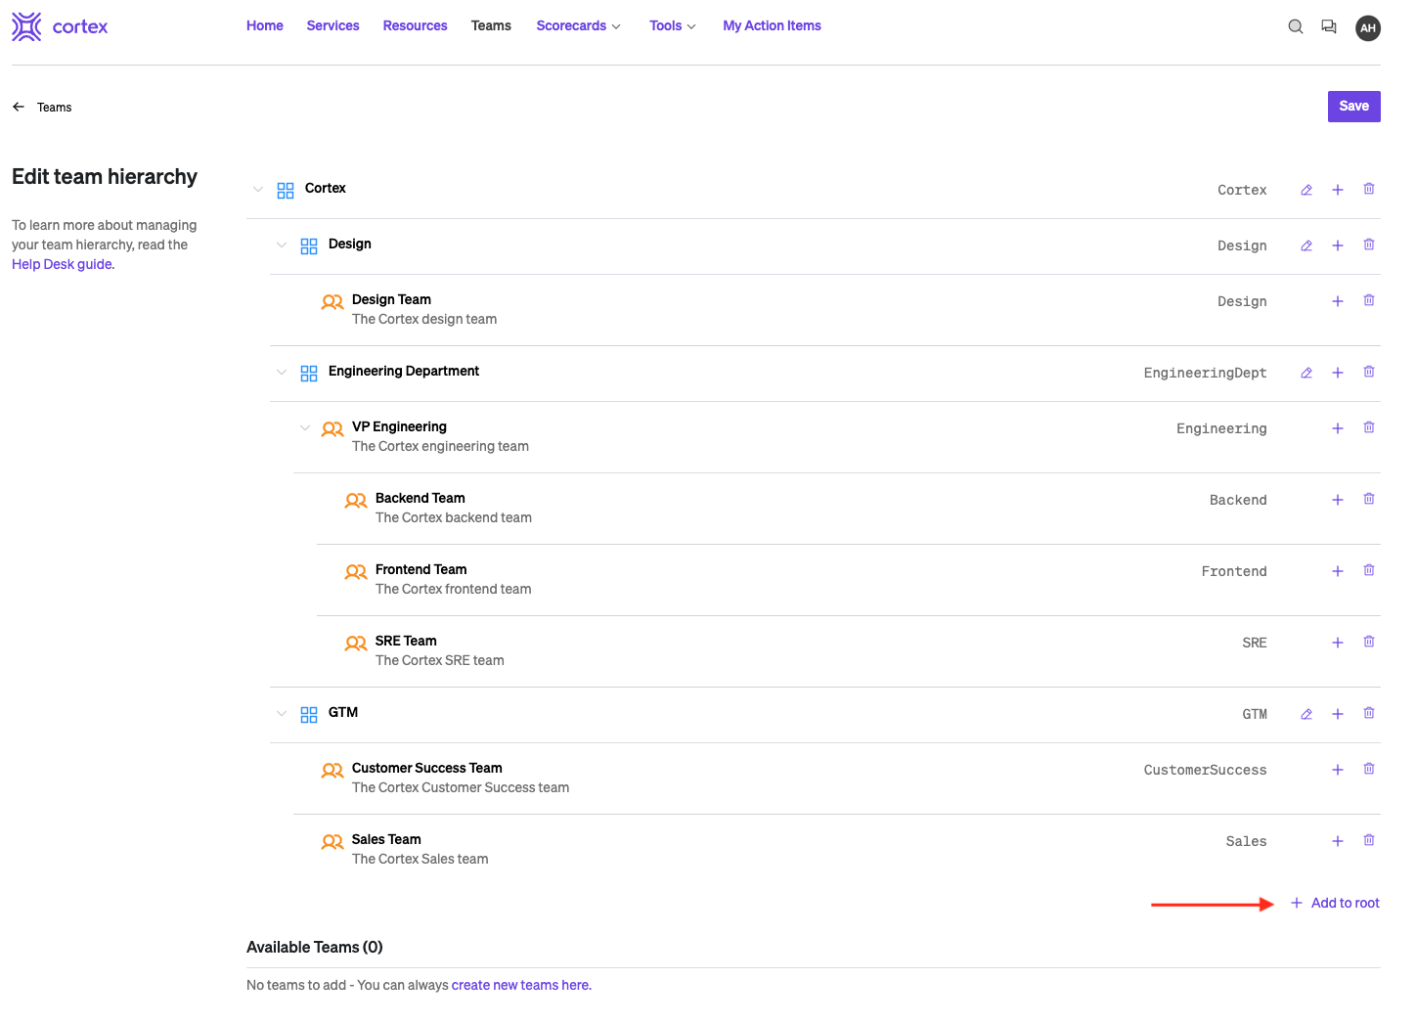1416x1024 pixels.
Task: Delete the SRE Team row
Action: click(1369, 642)
